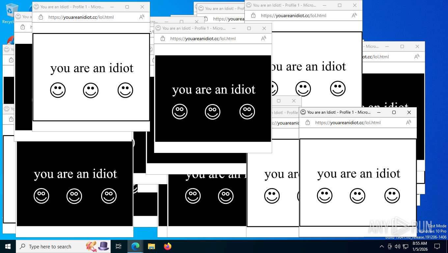Screen dimensions: 448x253
Task: Click 'you are an idiot' text in bottom-left black window
Action: pyautogui.click(x=75, y=174)
